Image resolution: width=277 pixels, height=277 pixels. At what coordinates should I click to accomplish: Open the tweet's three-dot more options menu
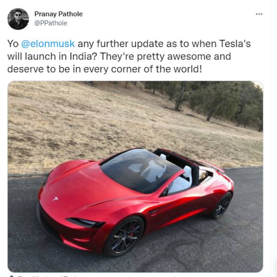click(x=259, y=14)
